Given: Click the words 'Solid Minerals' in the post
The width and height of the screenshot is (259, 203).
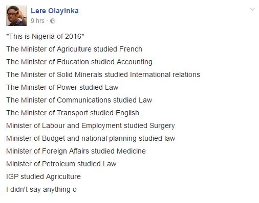Looking at the screenshot, I should [x=79, y=74].
